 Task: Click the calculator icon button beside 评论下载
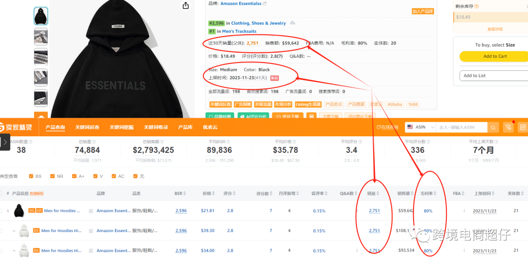click(x=312, y=116)
